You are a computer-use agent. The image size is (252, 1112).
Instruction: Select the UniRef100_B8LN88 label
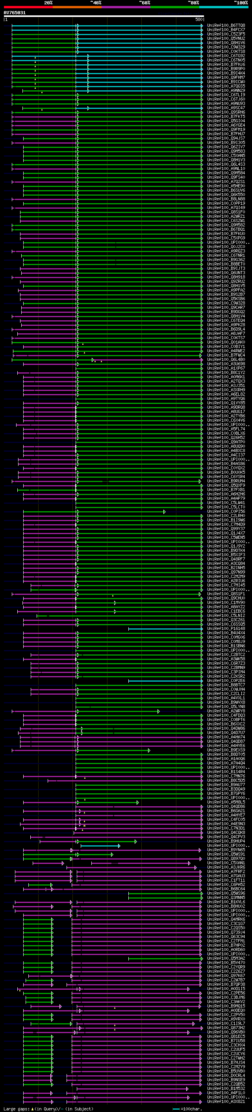(x=226, y=199)
